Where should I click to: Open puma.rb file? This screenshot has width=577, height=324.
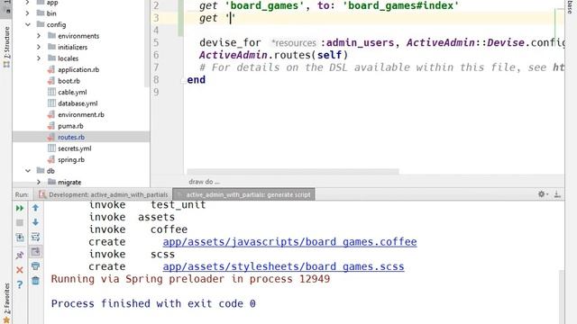[x=70, y=126]
